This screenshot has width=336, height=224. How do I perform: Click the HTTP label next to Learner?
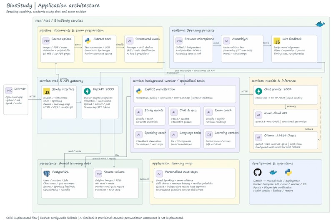pos(33,97)
